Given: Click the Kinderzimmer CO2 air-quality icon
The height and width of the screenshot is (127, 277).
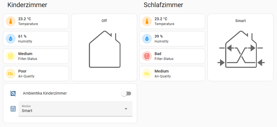Looking at the screenshot, I should pos(11,74).
